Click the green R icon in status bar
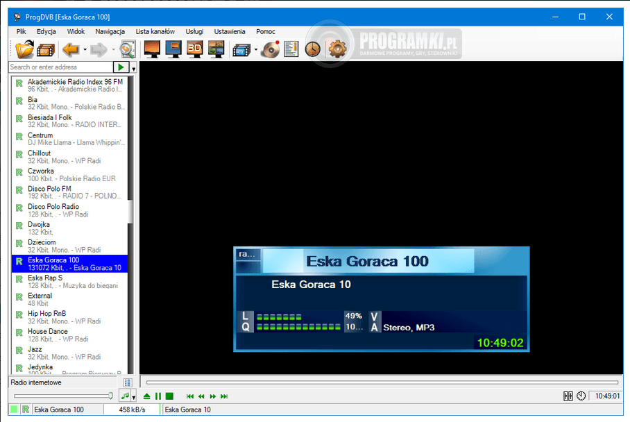The height and width of the screenshot is (422, 630). (x=26, y=410)
